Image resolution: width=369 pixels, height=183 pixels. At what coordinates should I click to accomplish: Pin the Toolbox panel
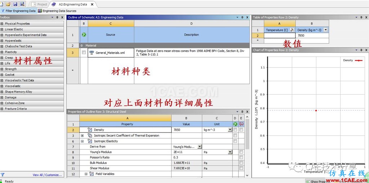pyautogui.click(x=57, y=17)
